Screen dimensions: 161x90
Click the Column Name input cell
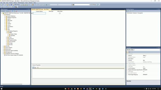click(39, 13)
